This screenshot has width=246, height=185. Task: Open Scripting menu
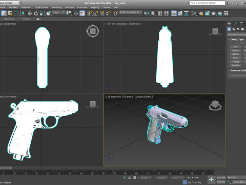point(95,7)
